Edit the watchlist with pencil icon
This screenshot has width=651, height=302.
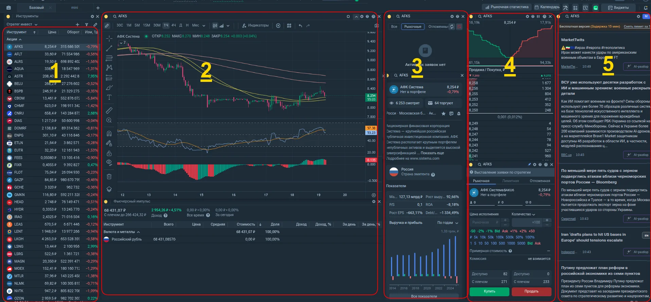[x=95, y=24]
